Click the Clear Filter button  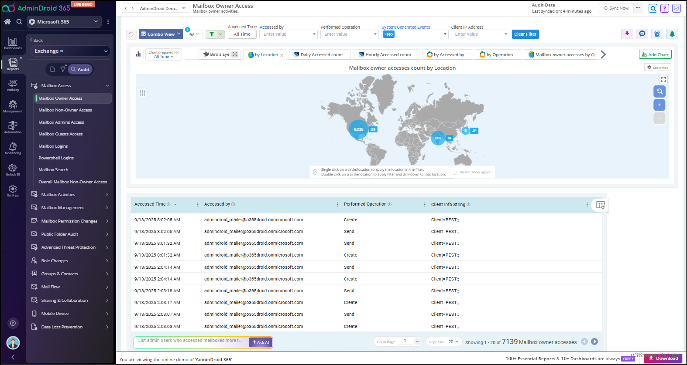tap(525, 34)
